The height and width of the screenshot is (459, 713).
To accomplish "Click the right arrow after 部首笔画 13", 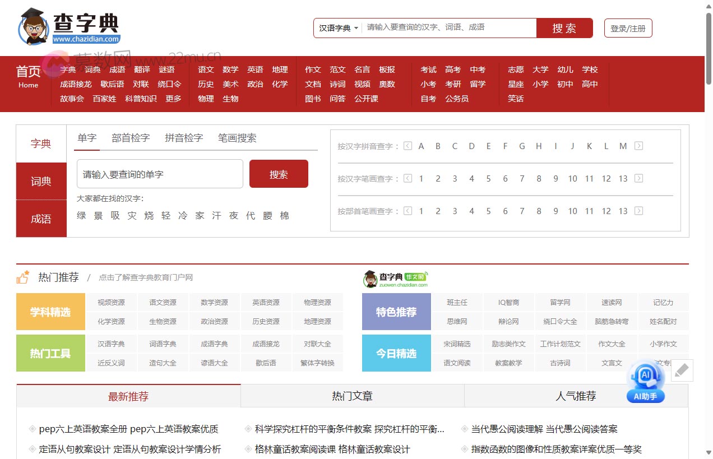I will (x=639, y=211).
